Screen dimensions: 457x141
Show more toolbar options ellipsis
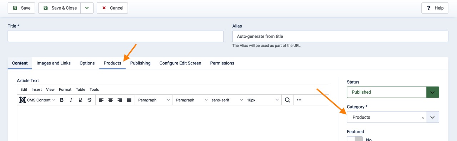pos(299,100)
